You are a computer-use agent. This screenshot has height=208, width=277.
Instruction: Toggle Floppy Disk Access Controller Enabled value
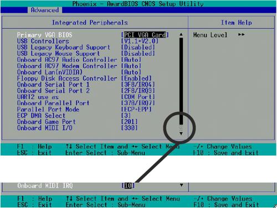pyautogui.click(x=136, y=78)
